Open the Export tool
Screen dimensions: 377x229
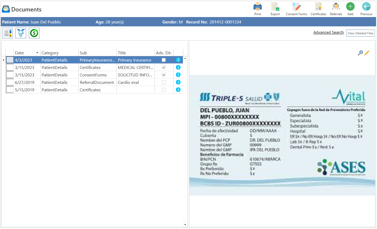point(275,9)
